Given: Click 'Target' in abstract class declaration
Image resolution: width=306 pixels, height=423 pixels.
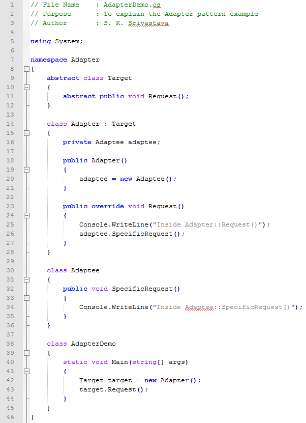Looking at the screenshot, I should pos(119,78).
